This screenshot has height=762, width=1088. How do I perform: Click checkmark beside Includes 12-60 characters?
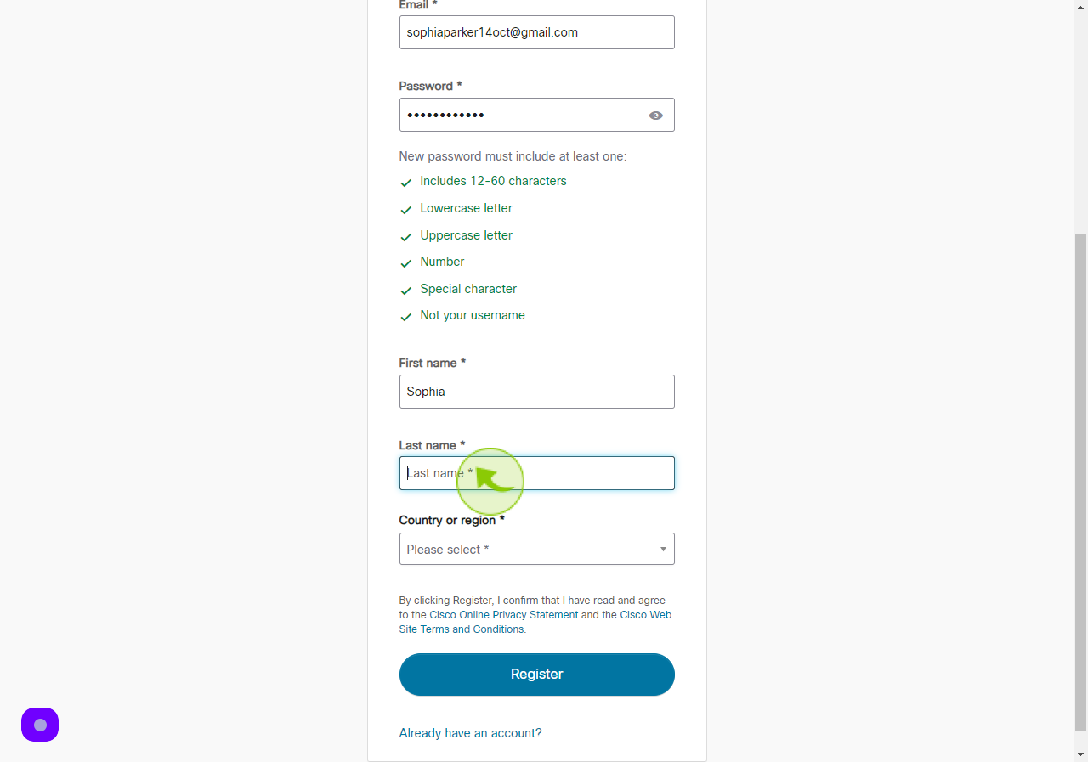coord(406,183)
